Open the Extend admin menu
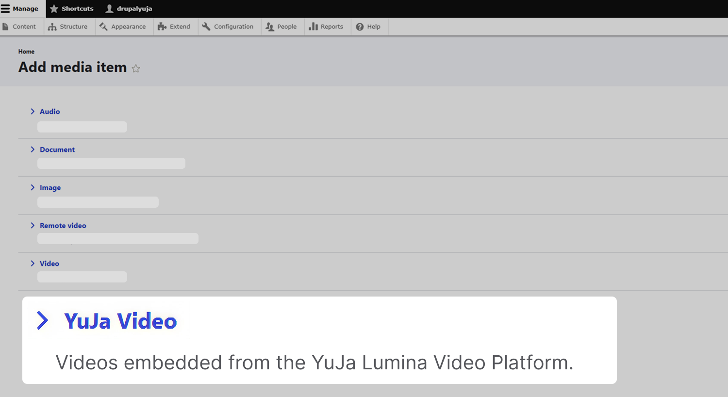 click(174, 27)
